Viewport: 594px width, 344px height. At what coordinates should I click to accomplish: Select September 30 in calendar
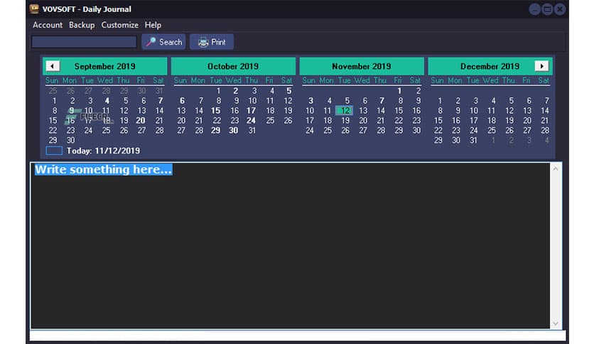71,140
